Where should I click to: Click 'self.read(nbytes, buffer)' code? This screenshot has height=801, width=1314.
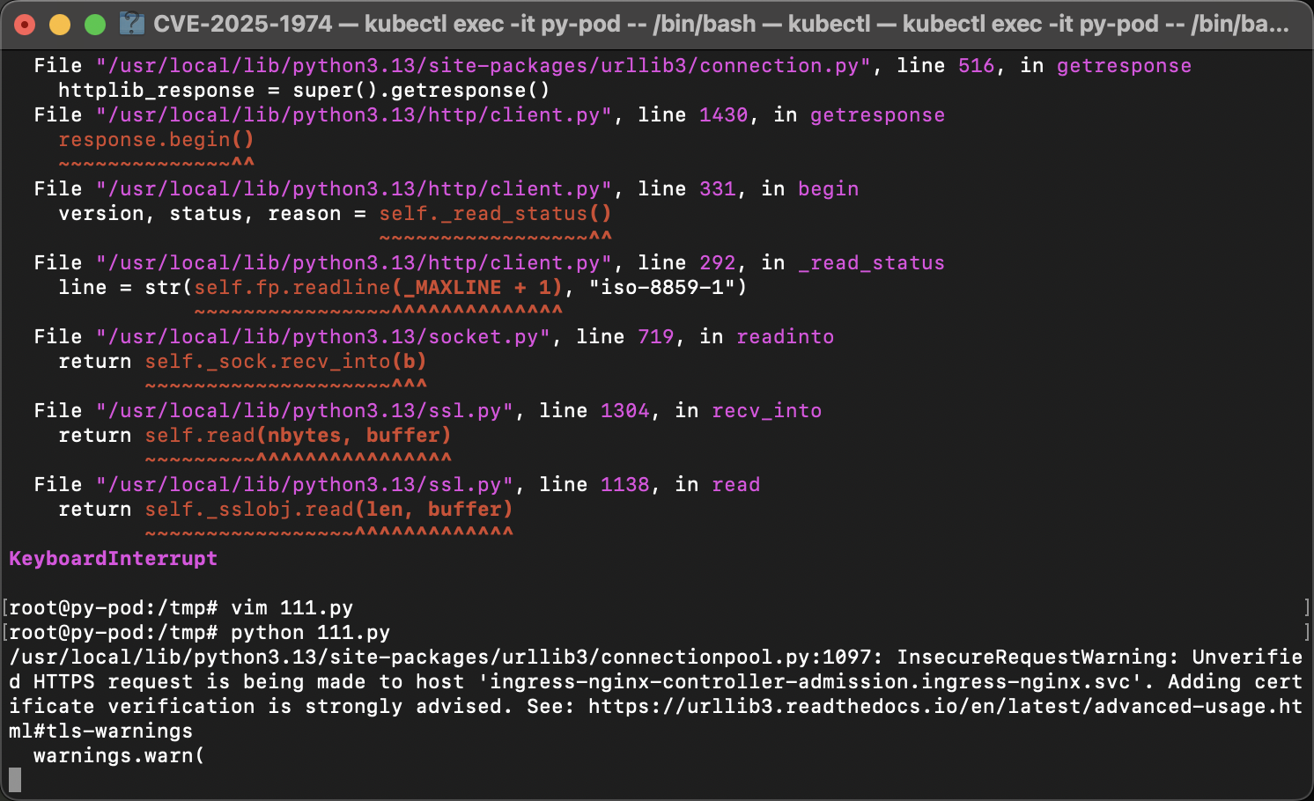(298, 435)
